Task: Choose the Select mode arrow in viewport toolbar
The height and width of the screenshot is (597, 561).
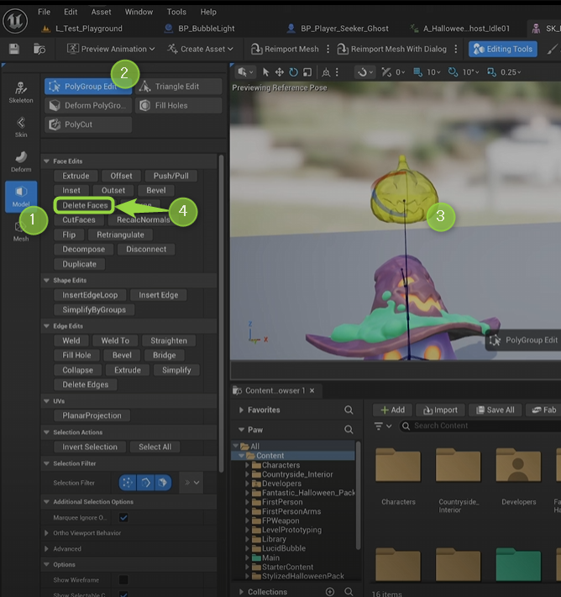Action: tap(266, 72)
